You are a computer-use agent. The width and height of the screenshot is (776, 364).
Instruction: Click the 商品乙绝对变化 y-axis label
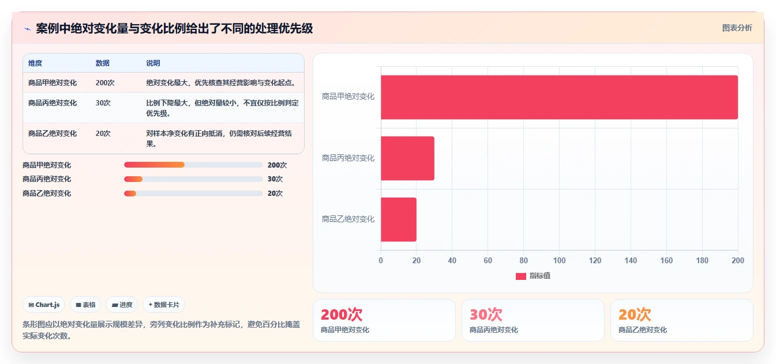pyautogui.click(x=348, y=219)
